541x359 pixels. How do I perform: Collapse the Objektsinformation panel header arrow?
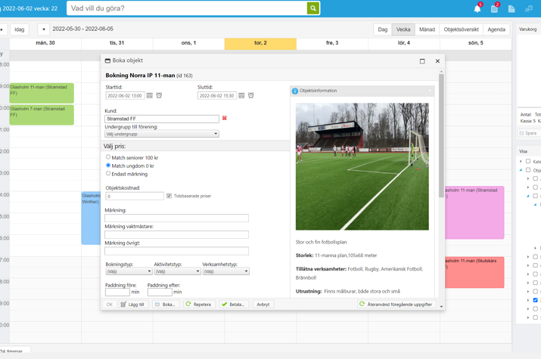(430, 91)
